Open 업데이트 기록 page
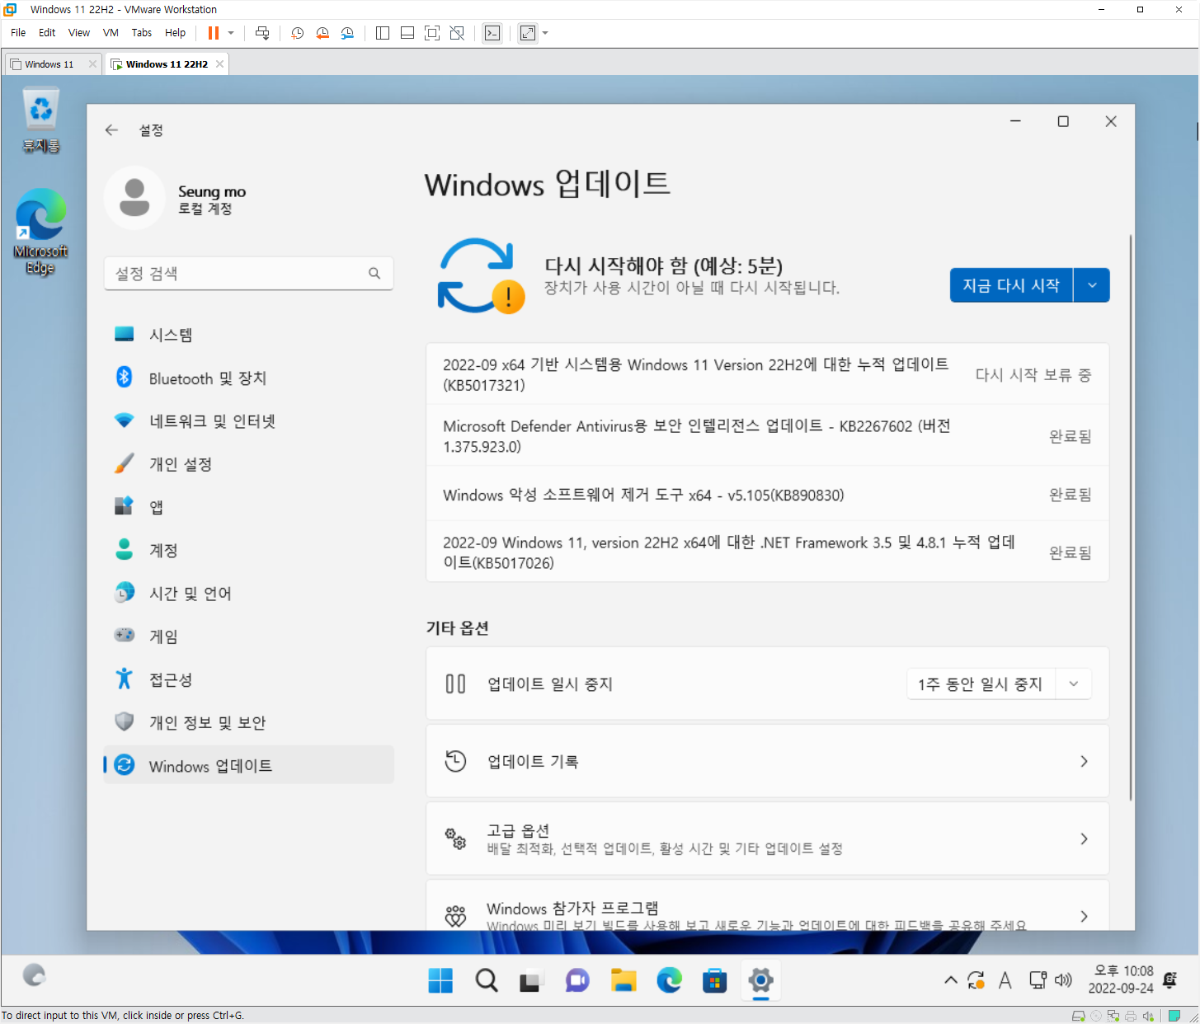The height and width of the screenshot is (1024, 1200). coord(767,761)
